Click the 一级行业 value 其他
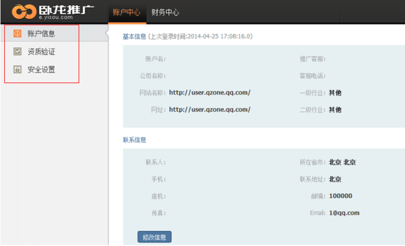Screen dimensions: 405x246 pos(335,92)
